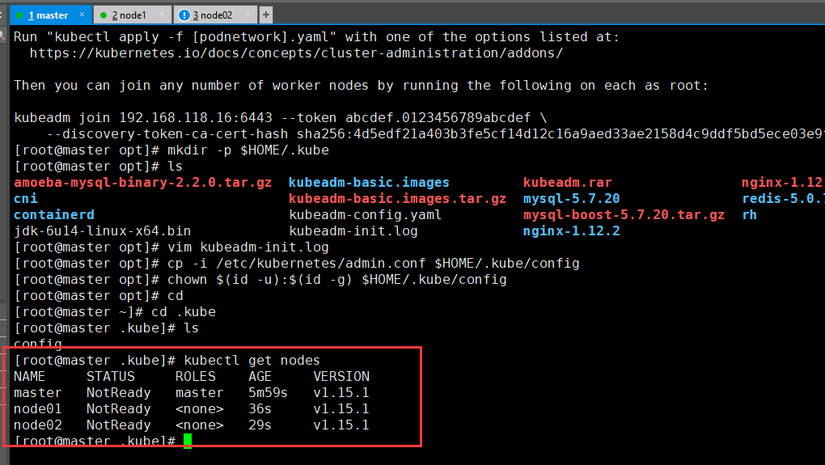Viewport: 825px width, 465px height.
Task: Select the containerd directory name
Action: 54,214
